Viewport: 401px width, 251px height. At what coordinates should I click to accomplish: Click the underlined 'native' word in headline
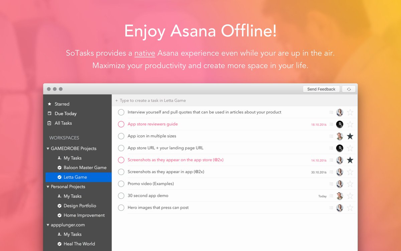coord(145,53)
